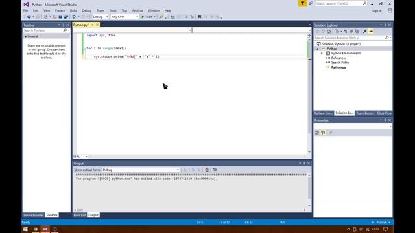
Task: Click the Windows Start button
Action: tap(25, 229)
